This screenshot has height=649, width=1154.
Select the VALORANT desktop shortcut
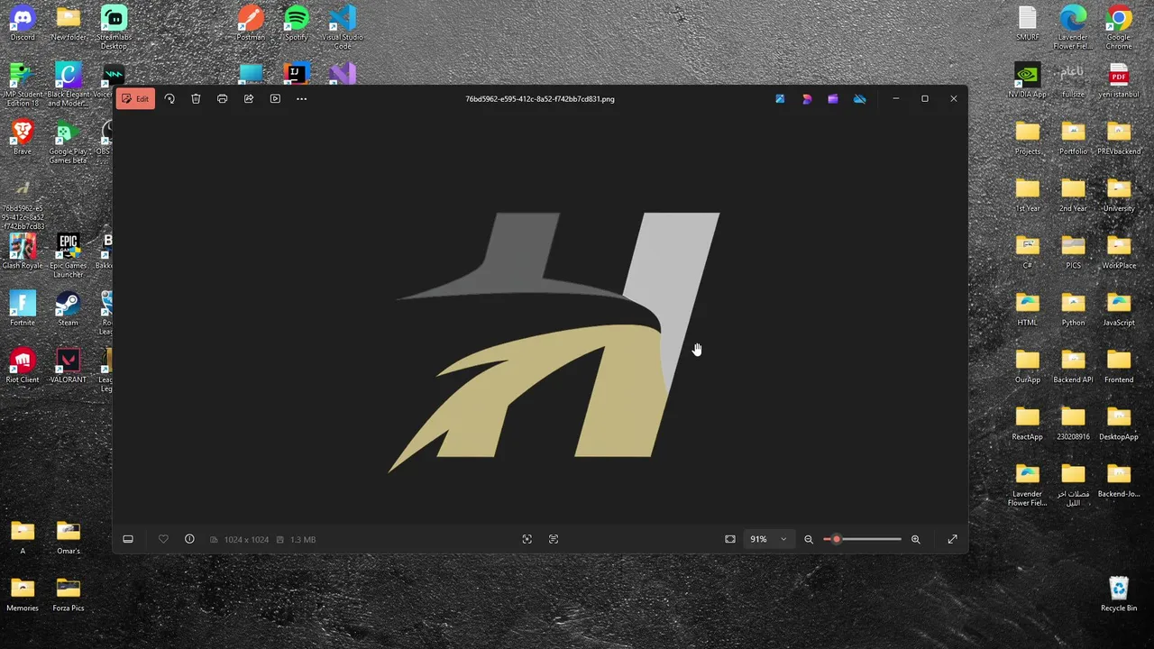tap(69, 366)
